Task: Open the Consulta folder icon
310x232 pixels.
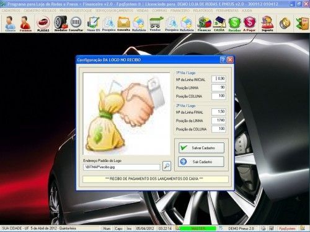Action: pyautogui.click(x=123, y=24)
